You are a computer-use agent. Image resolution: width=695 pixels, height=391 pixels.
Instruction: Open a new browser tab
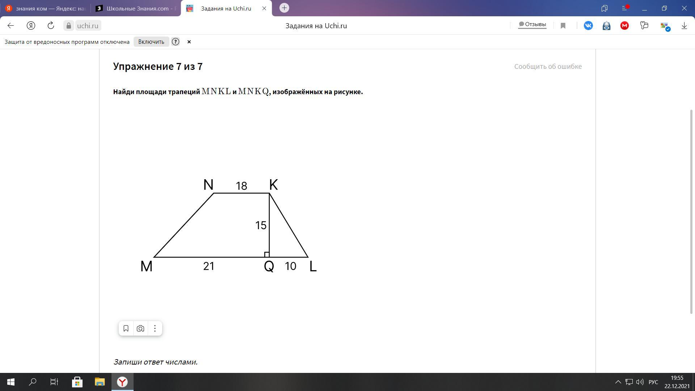284,8
